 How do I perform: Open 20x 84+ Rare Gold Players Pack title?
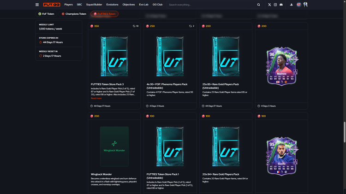point(221,174)
